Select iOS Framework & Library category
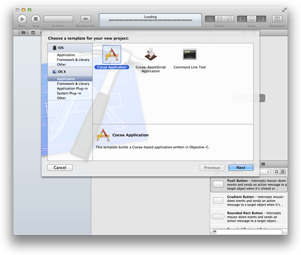 point(73,60)
